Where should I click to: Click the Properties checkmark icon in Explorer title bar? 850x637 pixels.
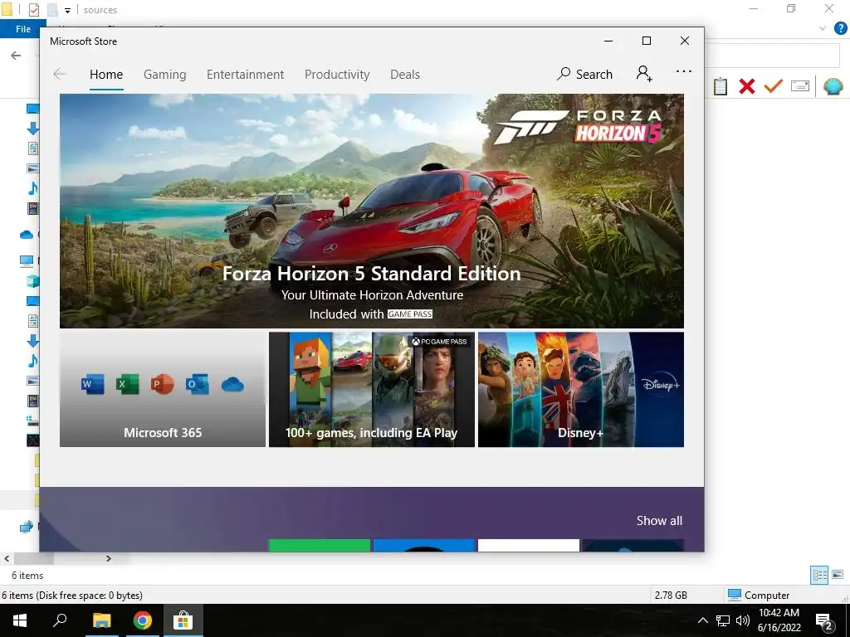pyautogui.click(x=33, y=10)
